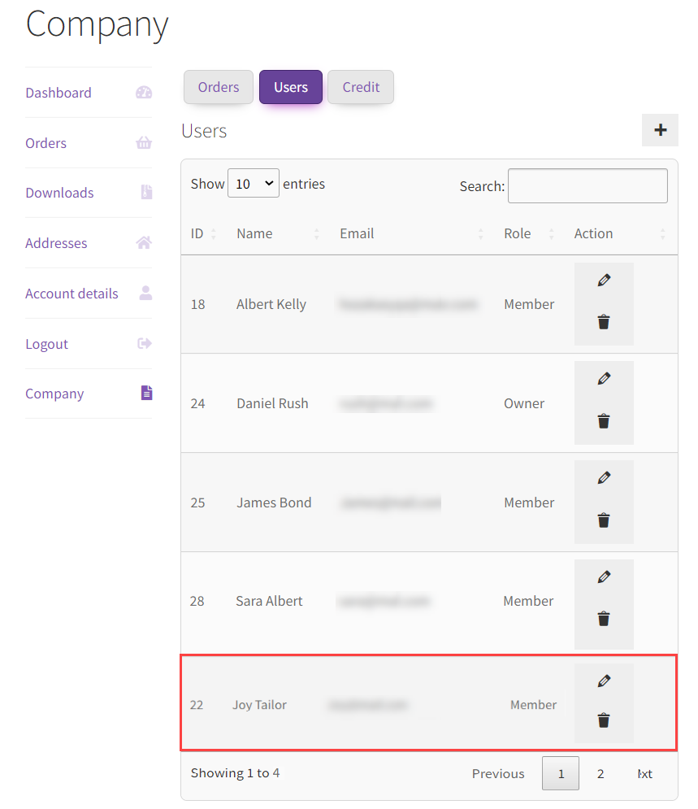
Task: Edit James Bond with the pencil icon
Action: pos(604,478)
